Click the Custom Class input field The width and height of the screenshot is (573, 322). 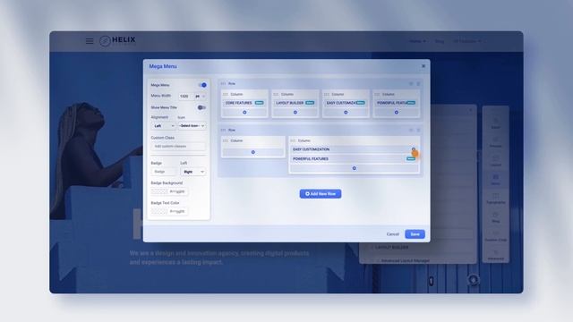pyautogui.click(x=178, y=147)
